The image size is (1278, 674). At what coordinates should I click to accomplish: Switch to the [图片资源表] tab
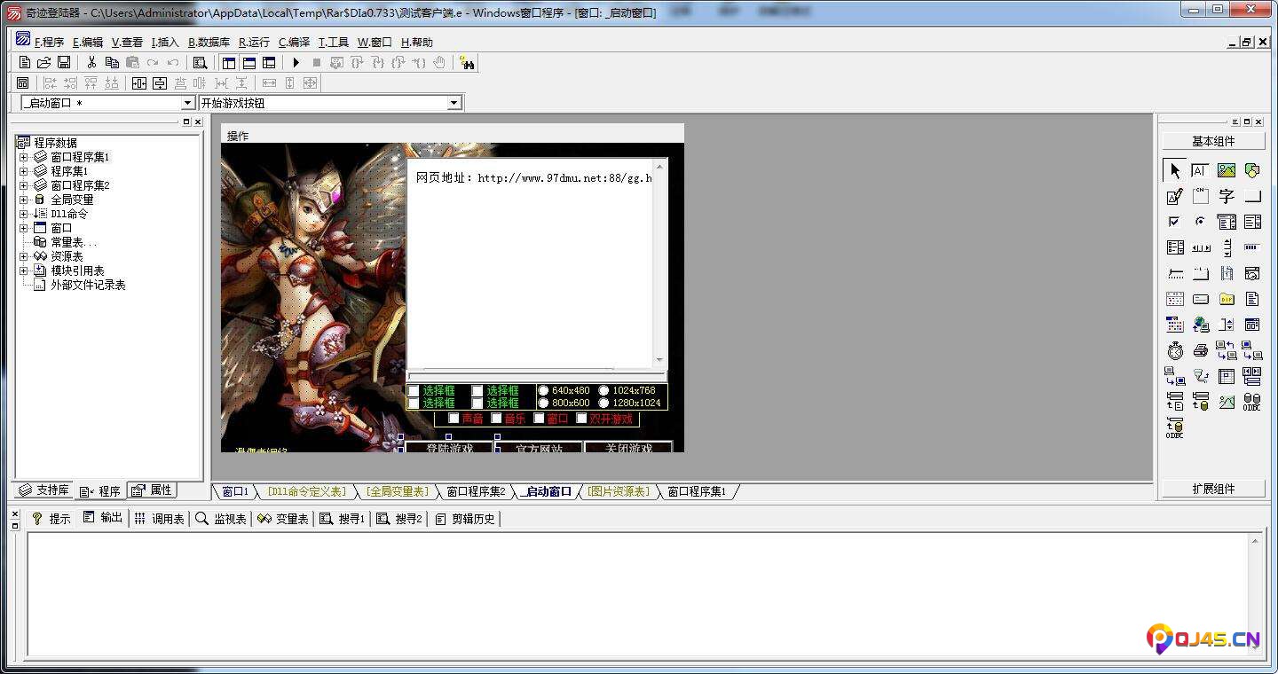(x=619, y=491)
